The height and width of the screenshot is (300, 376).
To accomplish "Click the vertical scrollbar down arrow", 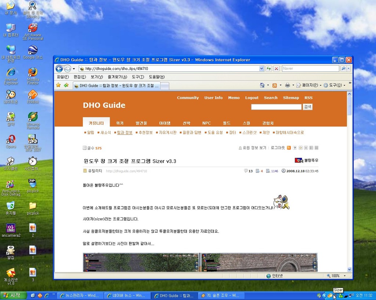I will click(350, 269).
